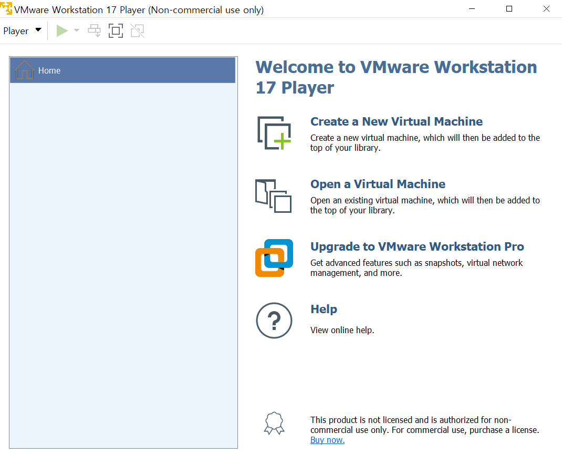This screenshot has width=562, height=454.
Task: Click the house icon beside Home
Action: pyautogui.click(x=24, y=70)
